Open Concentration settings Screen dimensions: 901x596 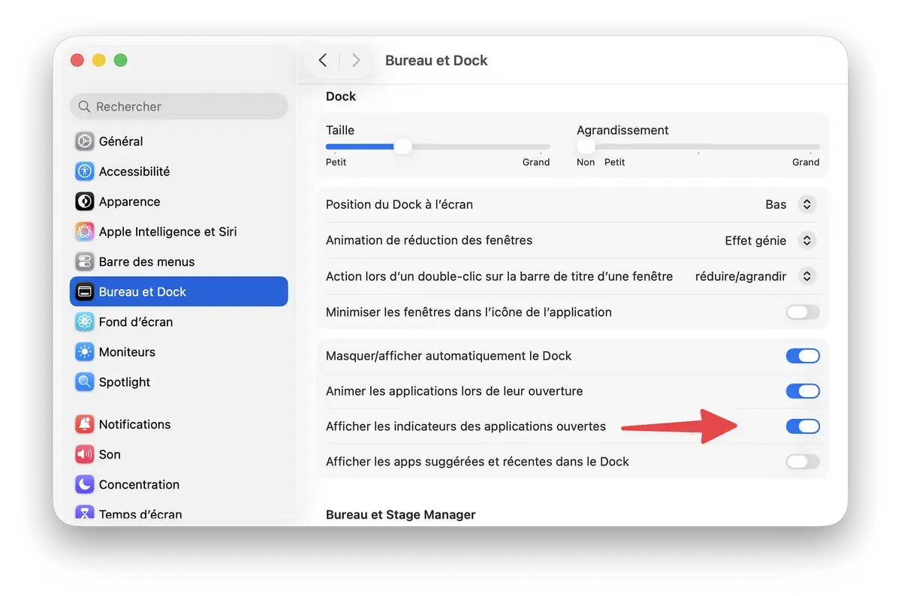pyautogui.click(x=140, y=484)
